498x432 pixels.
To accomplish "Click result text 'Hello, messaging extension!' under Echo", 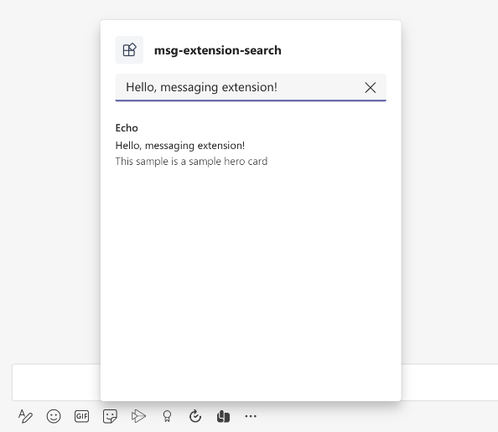I will coord(180,146).
